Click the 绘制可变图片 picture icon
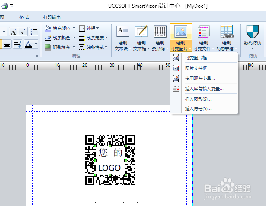Viewport: 266px width, 206px height. click(181, 32)
